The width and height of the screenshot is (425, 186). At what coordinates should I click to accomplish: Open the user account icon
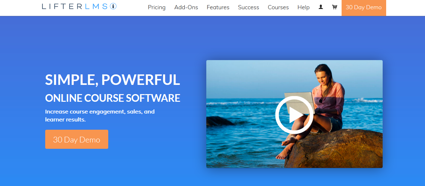click(x=321, y=7)
